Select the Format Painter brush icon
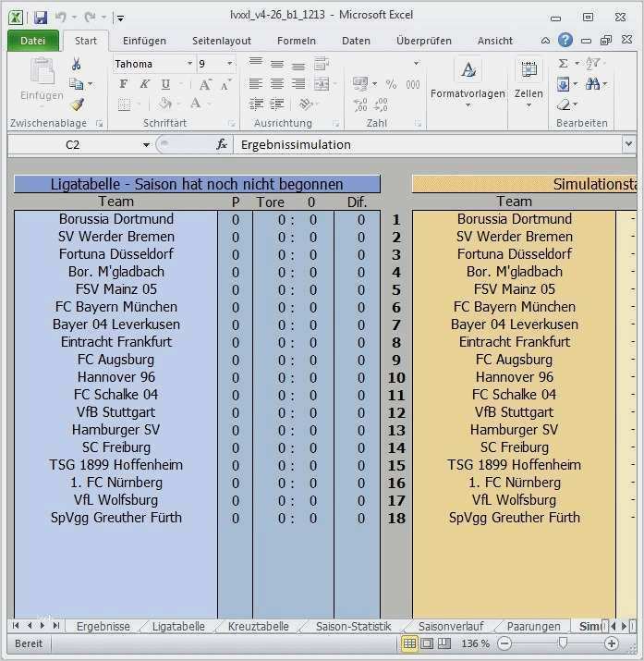 (x=77, y=104)
